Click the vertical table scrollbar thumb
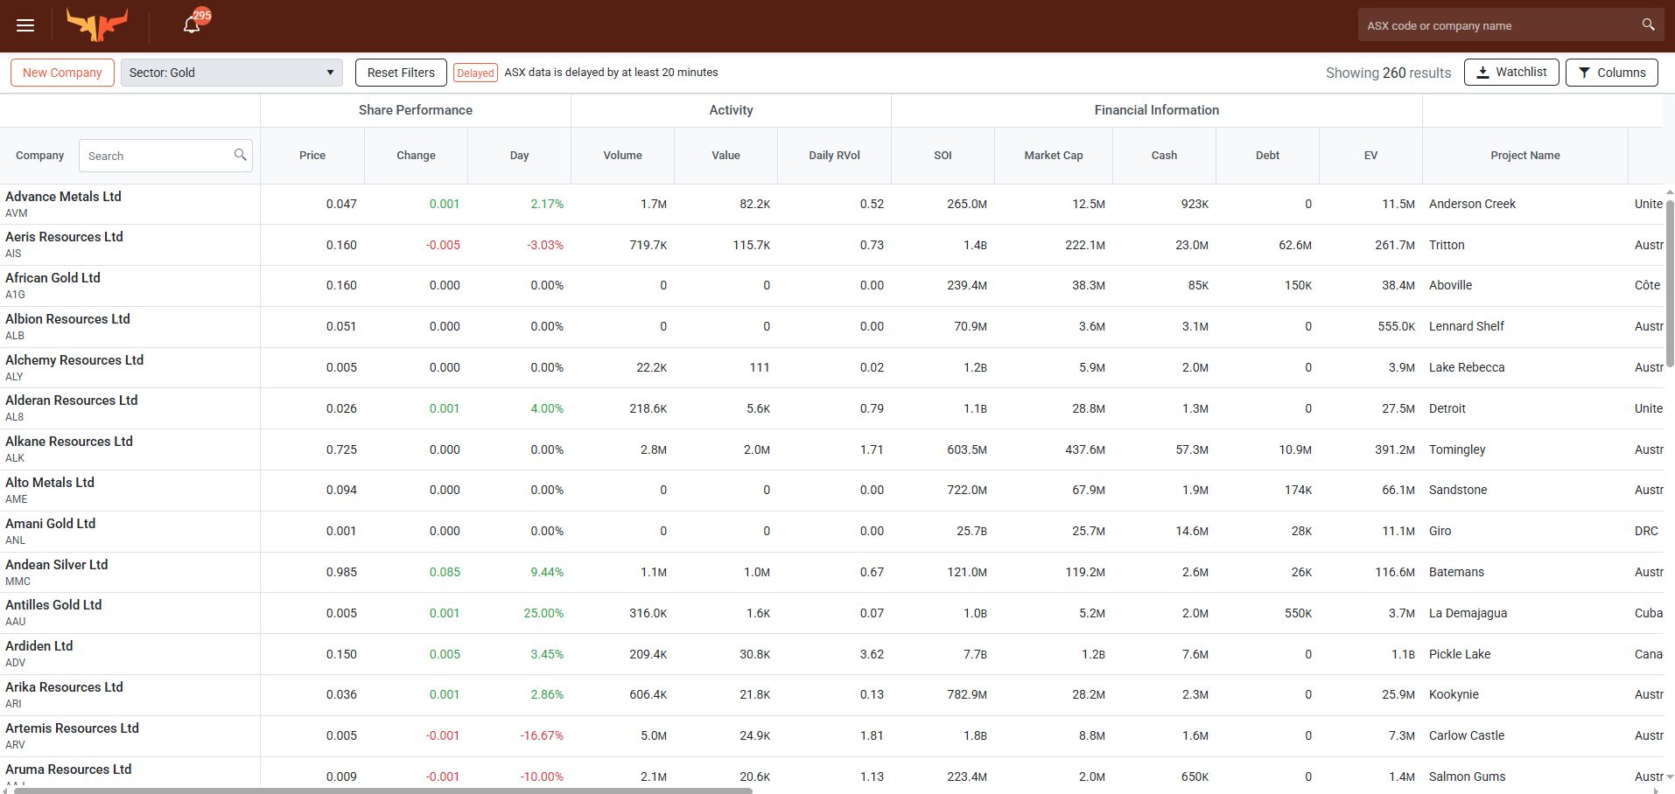This screenshot has height=794, width=1675. 1669,280
